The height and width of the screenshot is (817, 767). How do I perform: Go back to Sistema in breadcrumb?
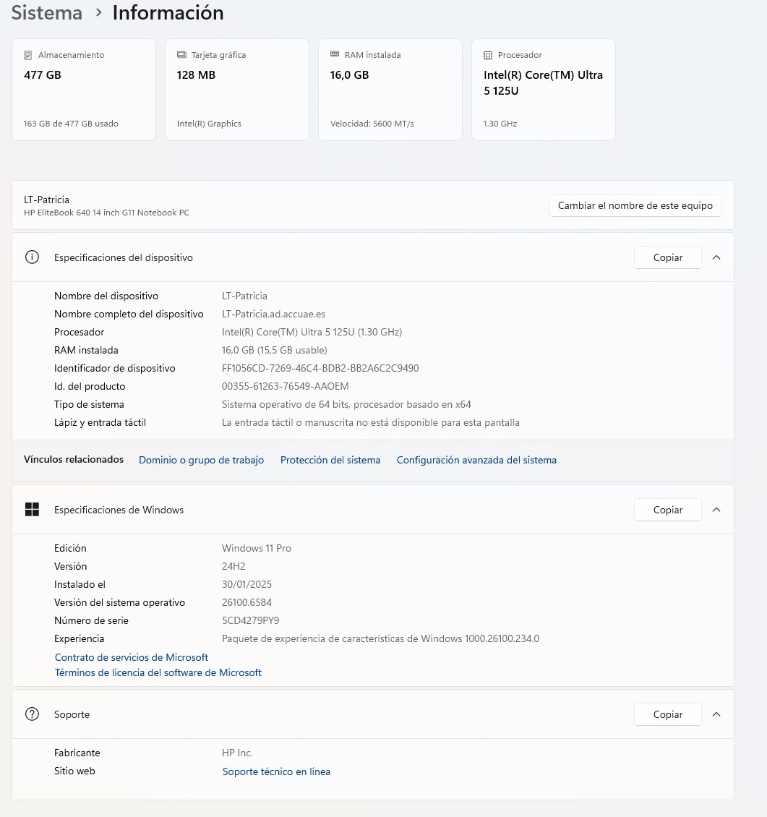(47, 13)
